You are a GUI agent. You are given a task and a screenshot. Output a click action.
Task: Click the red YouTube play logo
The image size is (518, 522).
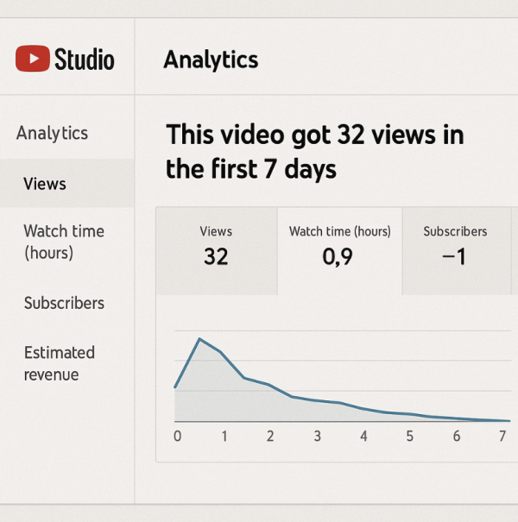(x=33, y=59)
